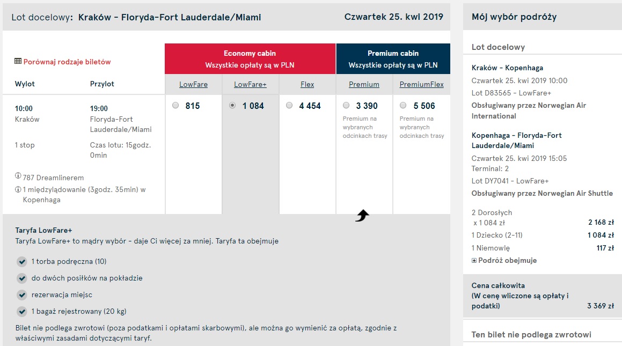Open the Porównaj rodzaje biletów comparison link
This screenshot has height=346, width=622.
pos(67,62)
